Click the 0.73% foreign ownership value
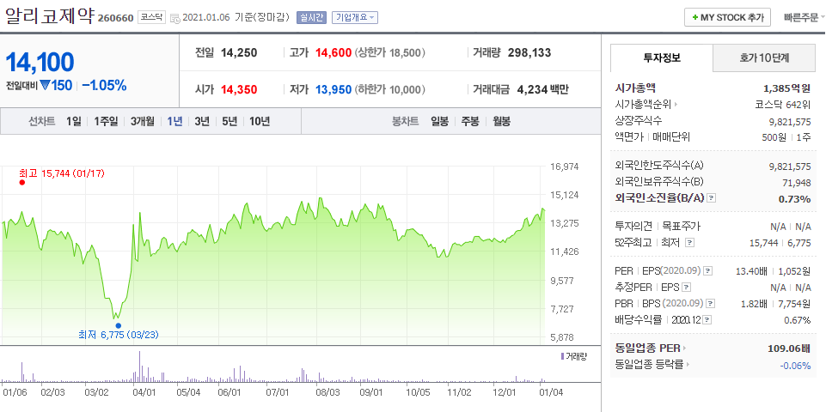This screenshot has height=412, width=826. pos(794,199)
